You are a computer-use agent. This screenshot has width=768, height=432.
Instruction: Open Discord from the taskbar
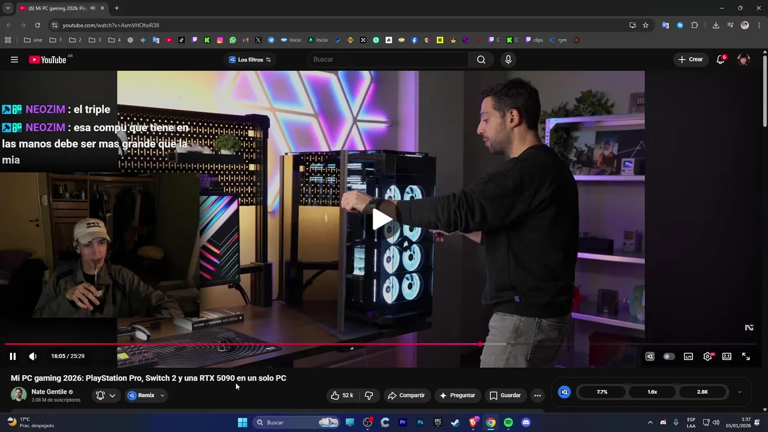pyautogui.click(x=526, y=422)
